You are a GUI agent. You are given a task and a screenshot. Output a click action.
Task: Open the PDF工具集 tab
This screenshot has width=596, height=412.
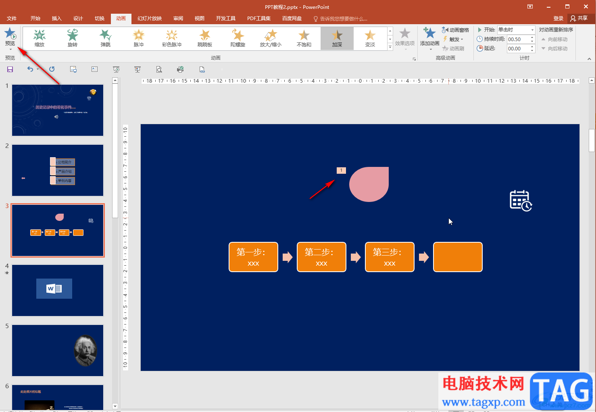pyautogui.click(x=259, y=19)
